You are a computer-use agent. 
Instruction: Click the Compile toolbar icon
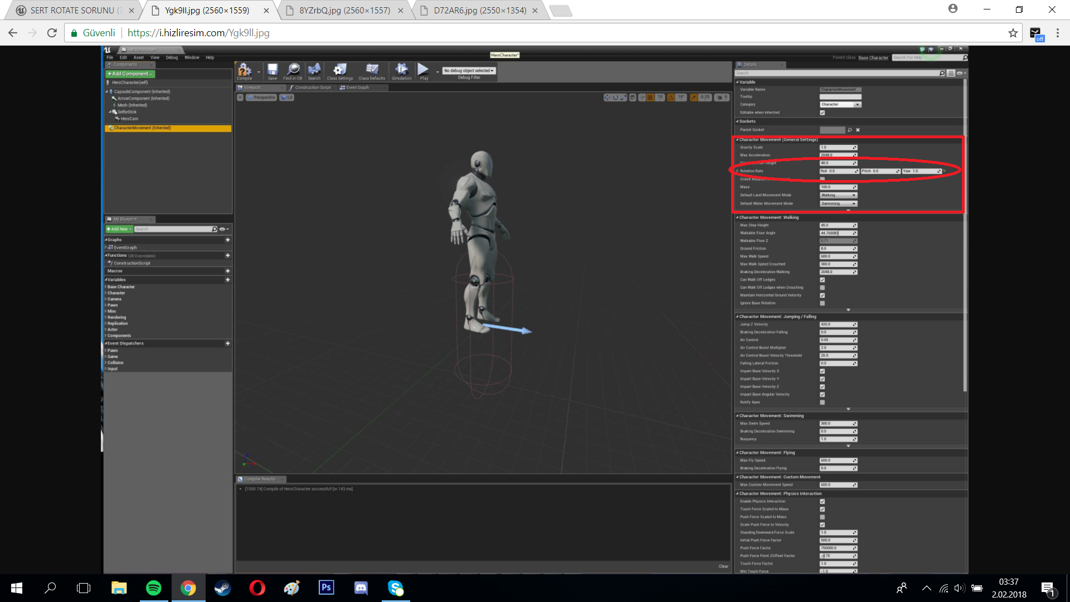(245, 71)
